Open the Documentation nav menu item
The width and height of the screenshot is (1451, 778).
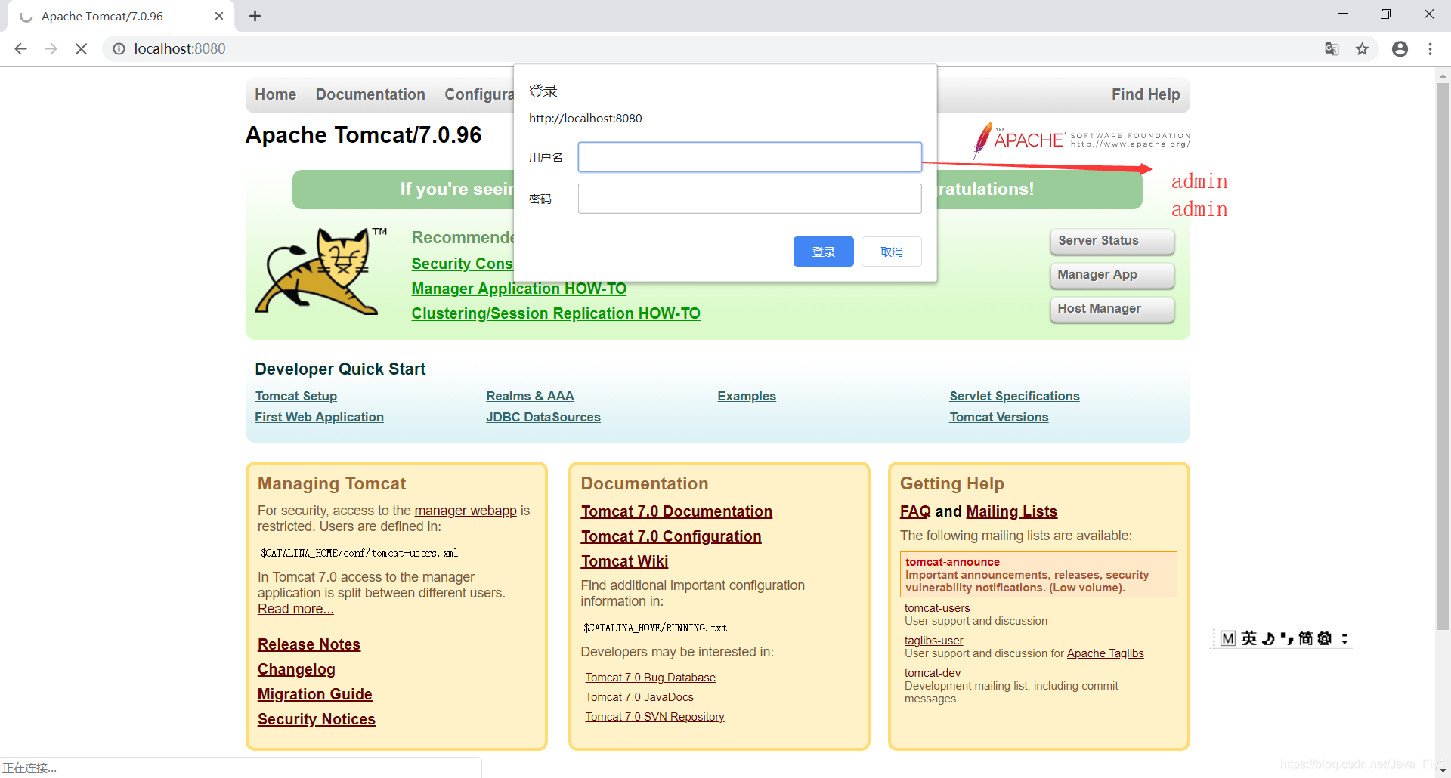point(370,94)
